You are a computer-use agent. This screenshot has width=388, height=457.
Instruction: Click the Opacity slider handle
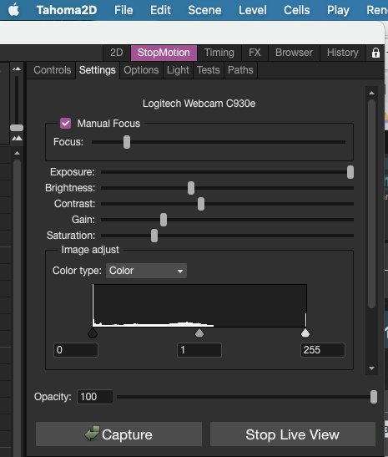pos(374,397)
